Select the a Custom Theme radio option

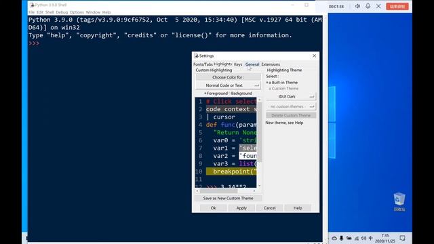283,89
